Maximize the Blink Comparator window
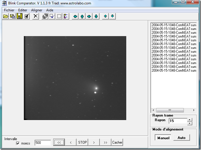The height and width of the screenshot is (150, 201). pos(183,2)
